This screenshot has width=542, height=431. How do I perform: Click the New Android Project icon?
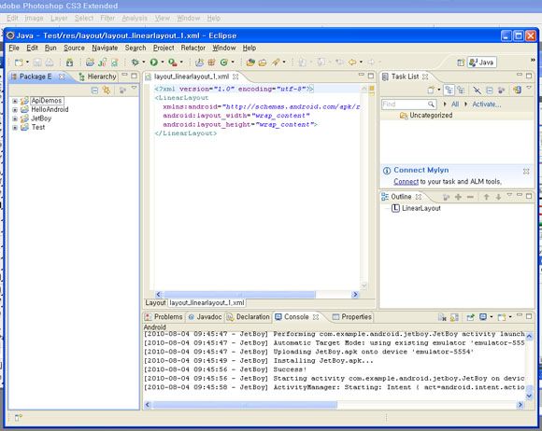(x=90, y=63)
